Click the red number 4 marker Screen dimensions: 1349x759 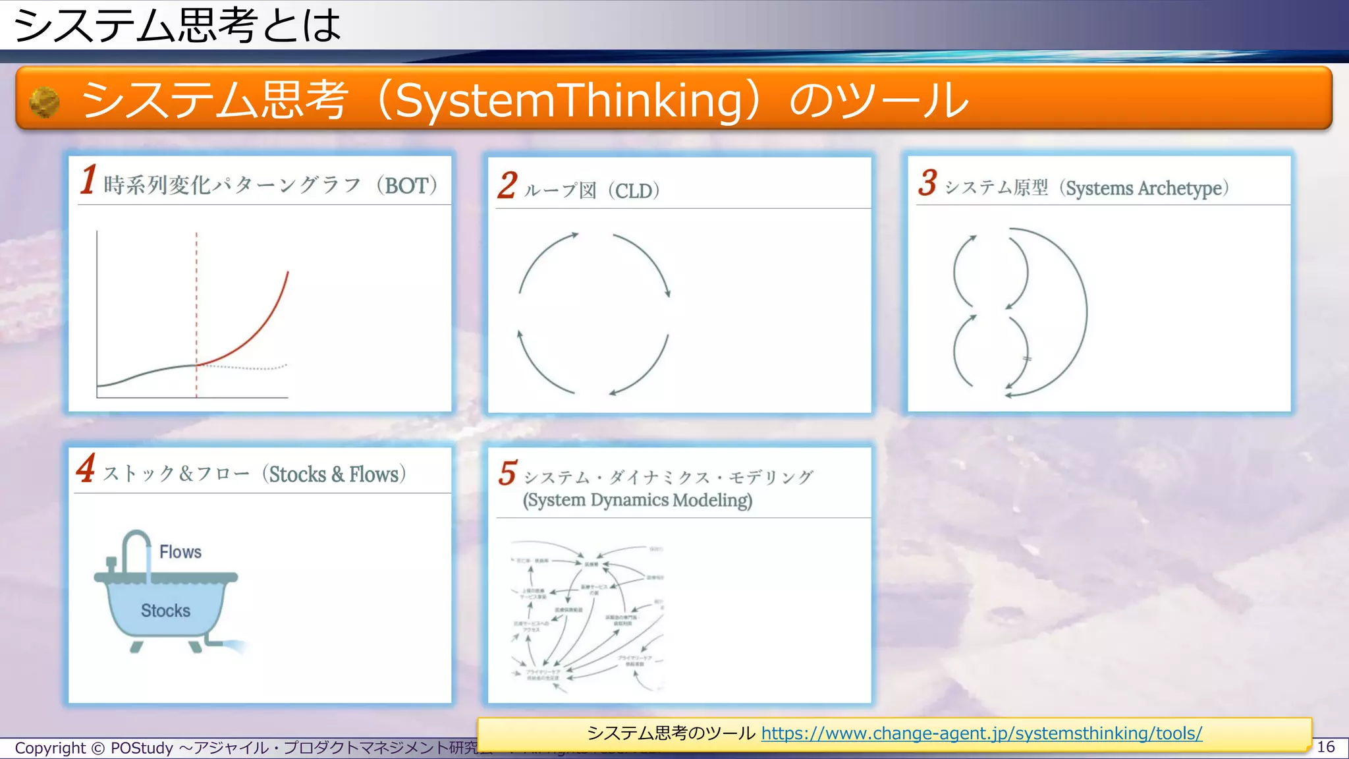86,468
